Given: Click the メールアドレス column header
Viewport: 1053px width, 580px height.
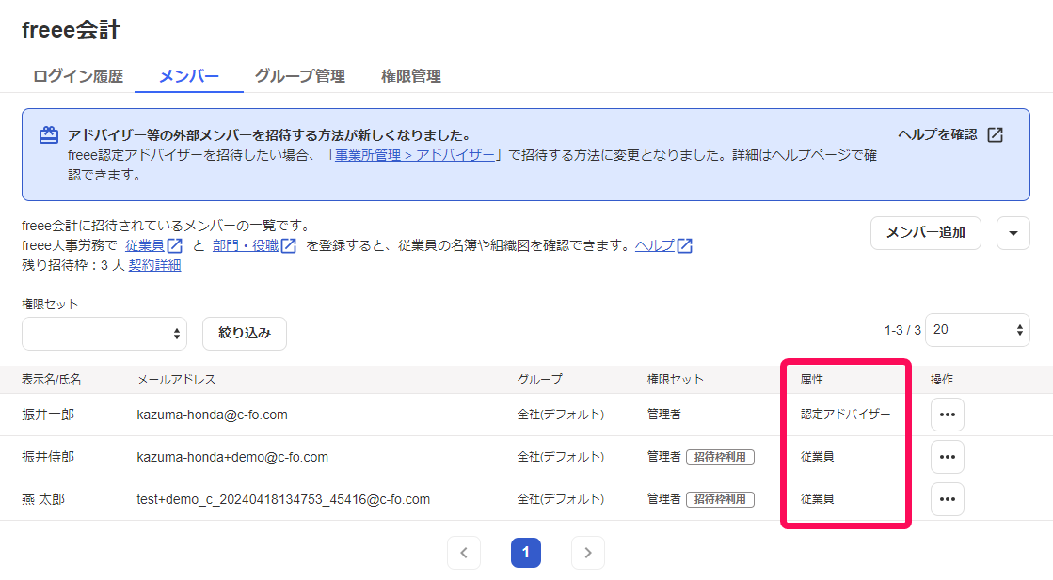Looking at the screenshot, I should click(x=177, y=380).
